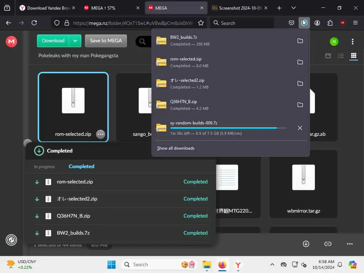Go back to the previous page
Screen dimensions: 364x273
tap(9, 23)
